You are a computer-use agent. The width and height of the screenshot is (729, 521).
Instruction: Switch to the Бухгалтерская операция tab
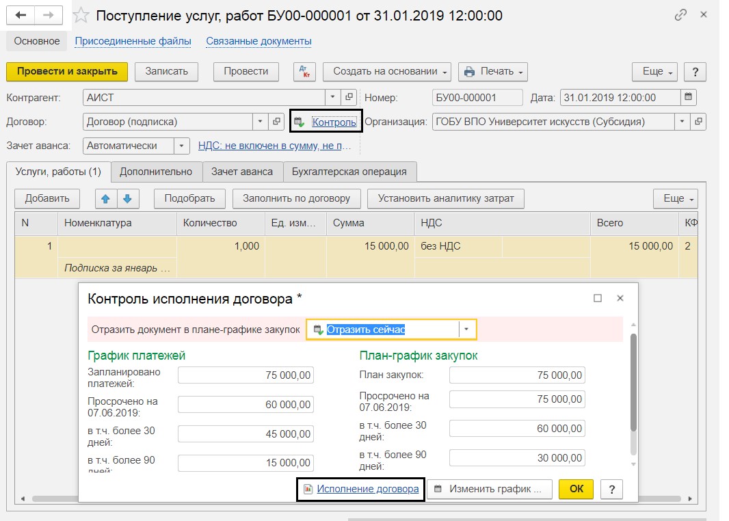[349, 172]
